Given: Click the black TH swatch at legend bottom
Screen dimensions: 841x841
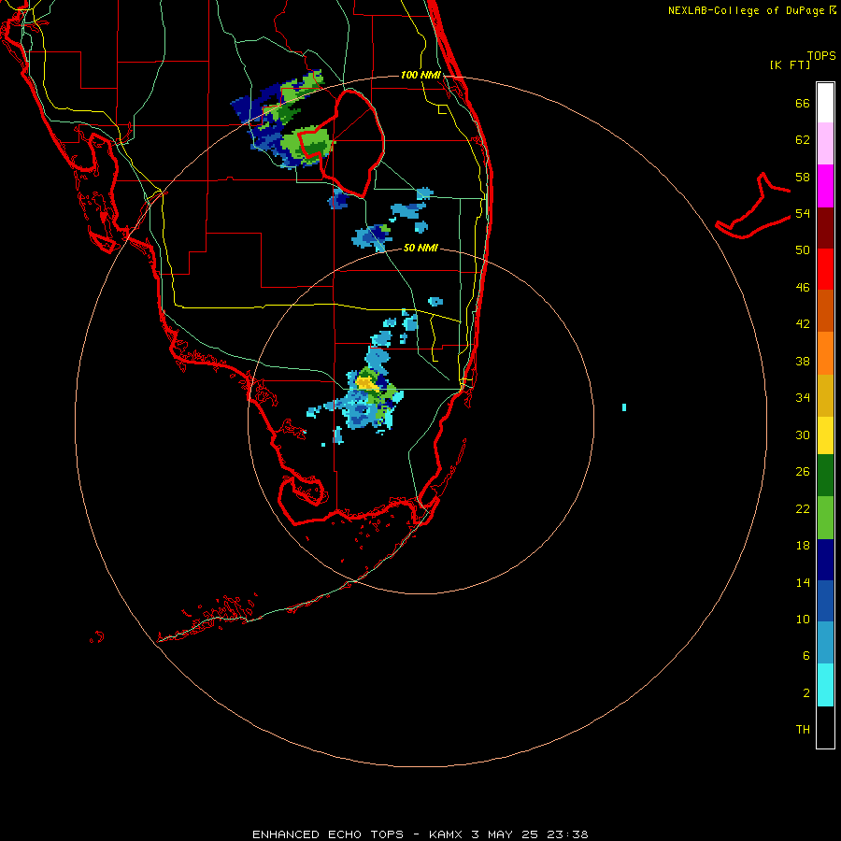Looking at the screenshot, I should pos(825,727).
